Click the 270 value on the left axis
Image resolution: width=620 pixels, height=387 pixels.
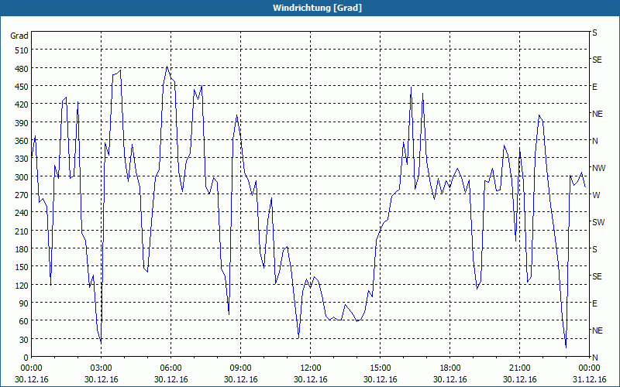[x=22, y=195]
